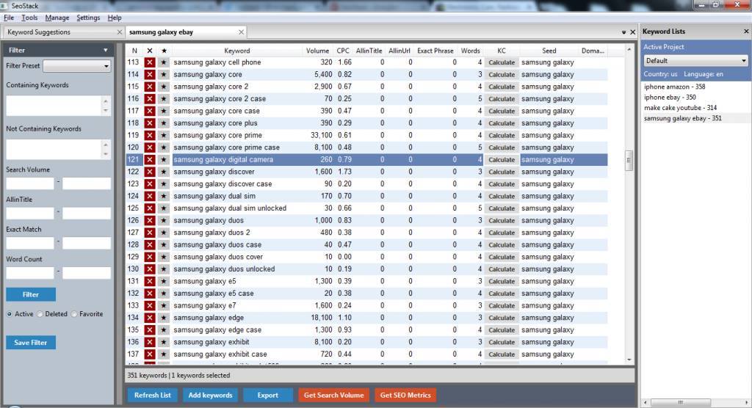This screenshot has height=408, width=752.
Task: Open the Tools menu
Action: click(x=29, y=18)
